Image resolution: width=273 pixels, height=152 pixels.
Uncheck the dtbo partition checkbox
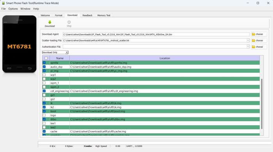click(x=44, y=119)
